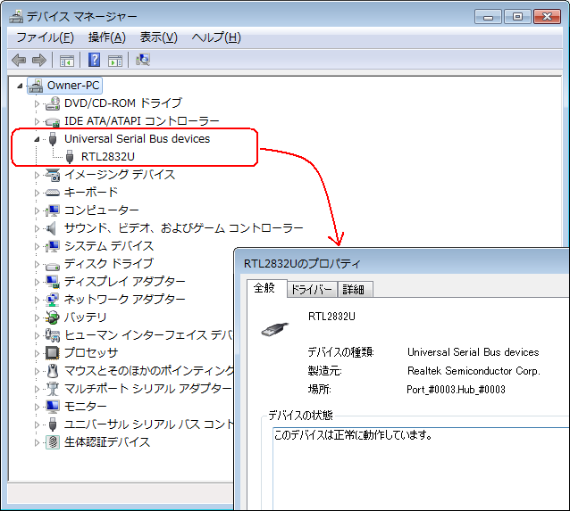
Task: Minimize the デバイス マネージャー window
Action: pyautogui.click(x=488, y=17)
